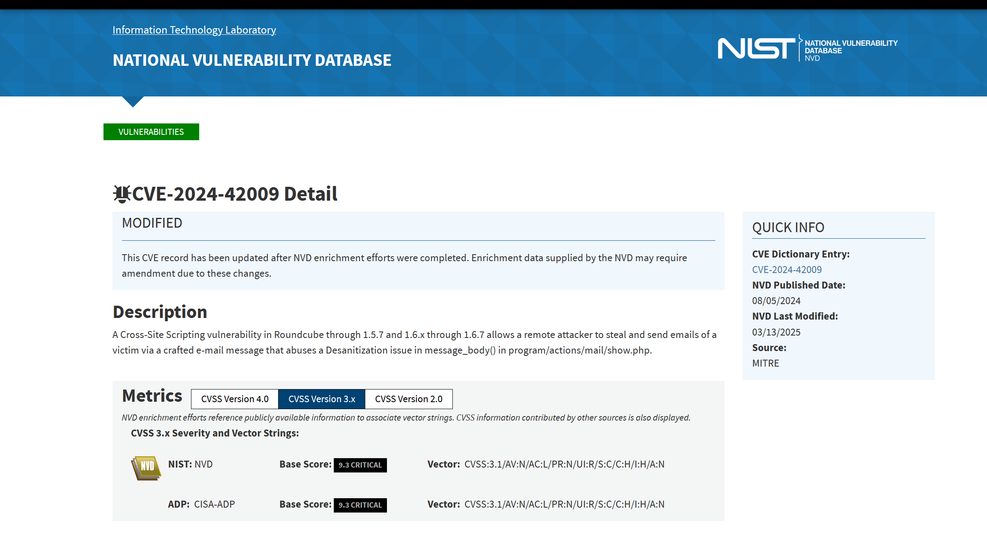Click the blue triangle pointer below header
This screenshot has height=535, width=987.
click(133, 101)
